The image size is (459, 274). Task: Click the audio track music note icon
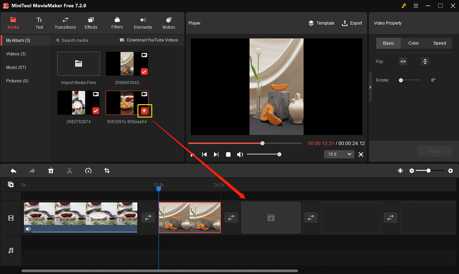click(x=11, y=251)
